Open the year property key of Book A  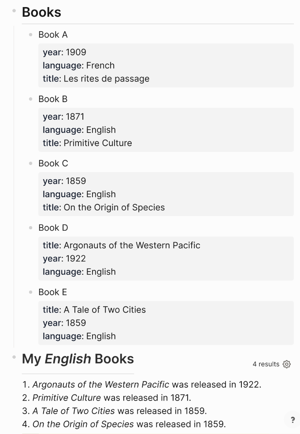pos(52,52)
